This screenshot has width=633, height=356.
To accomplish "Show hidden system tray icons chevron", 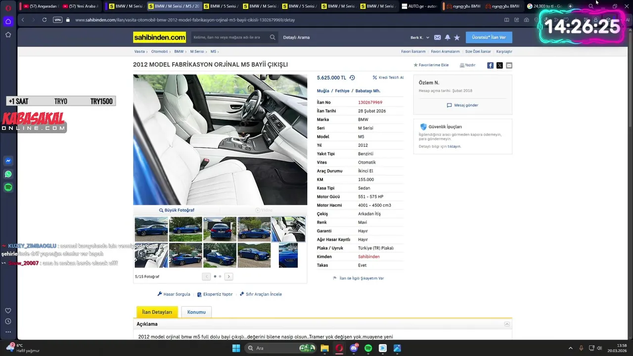I will coord(570,348).
